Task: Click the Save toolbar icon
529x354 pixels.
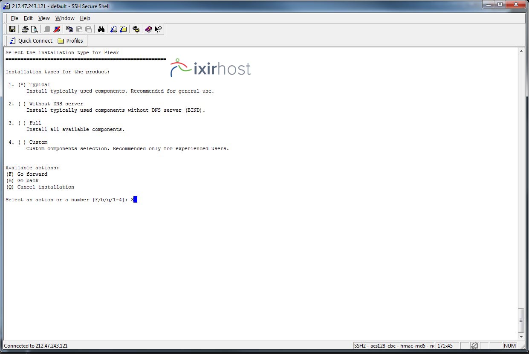Action: [x=12, y=29]
